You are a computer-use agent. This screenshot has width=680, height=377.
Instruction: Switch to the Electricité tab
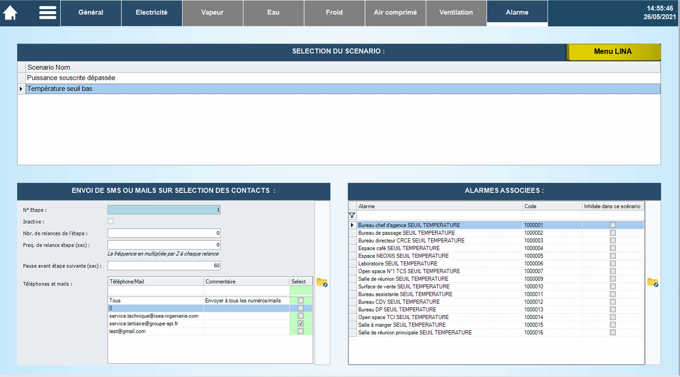pyautogui.click(x=151, y=13)
